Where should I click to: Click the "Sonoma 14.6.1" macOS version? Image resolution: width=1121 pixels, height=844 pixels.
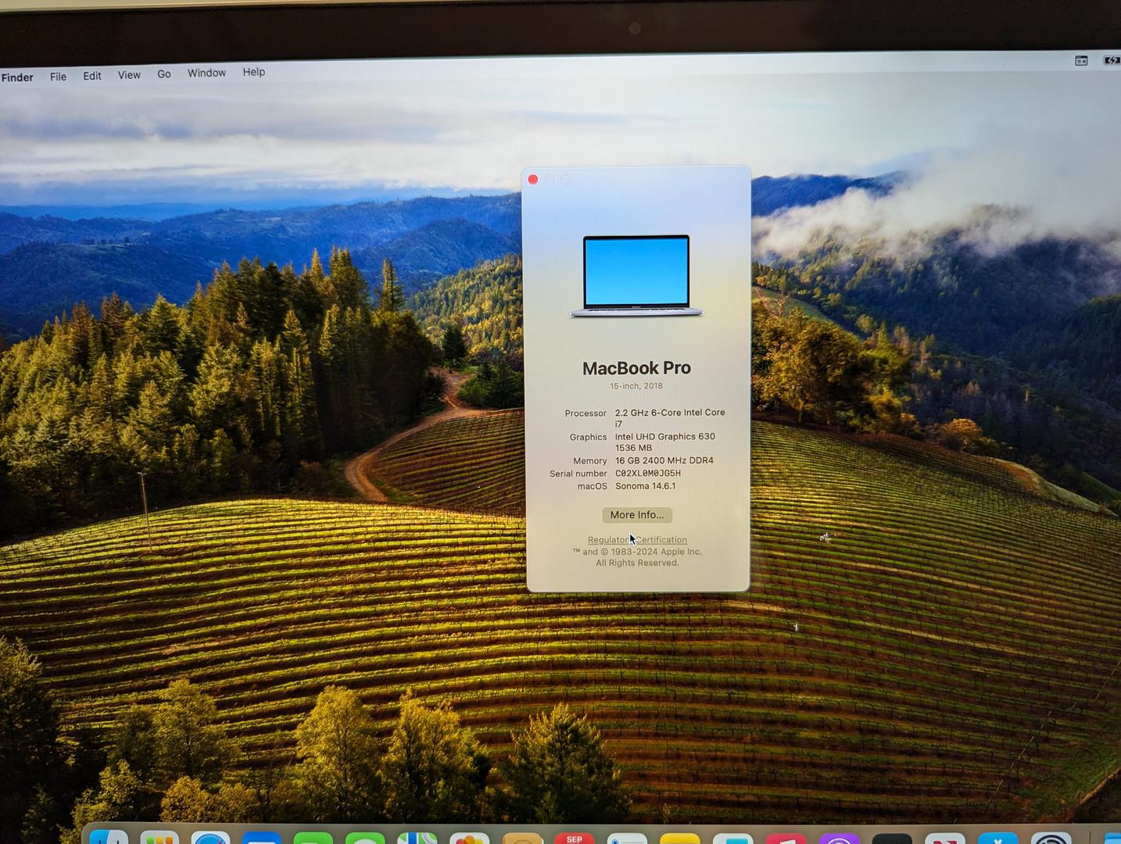point(646,486)
